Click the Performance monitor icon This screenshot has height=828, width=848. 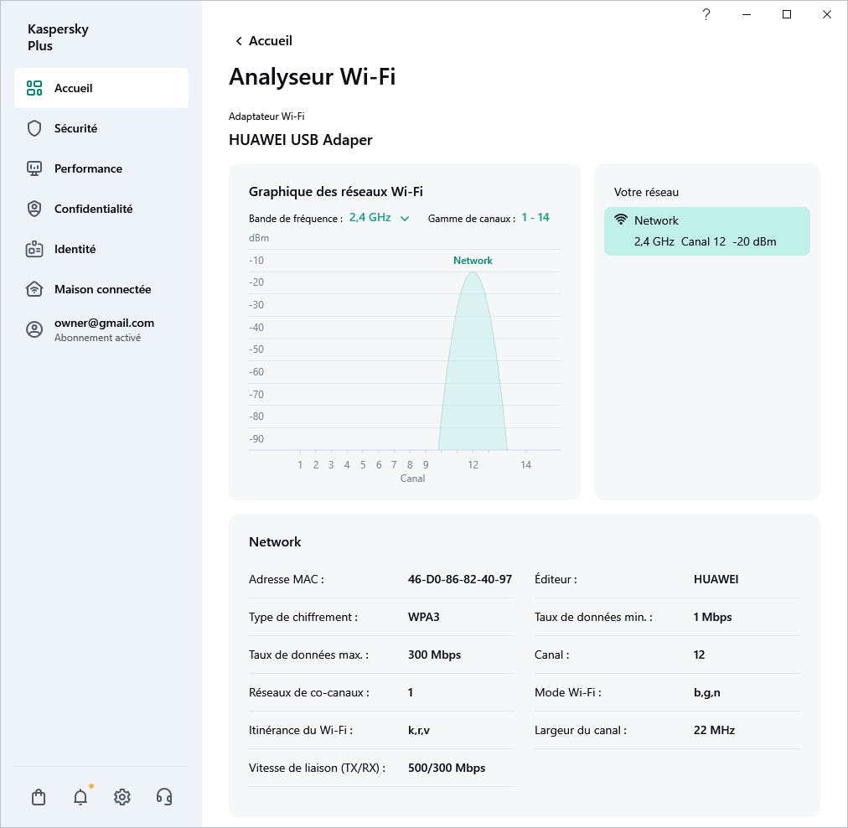34,168
